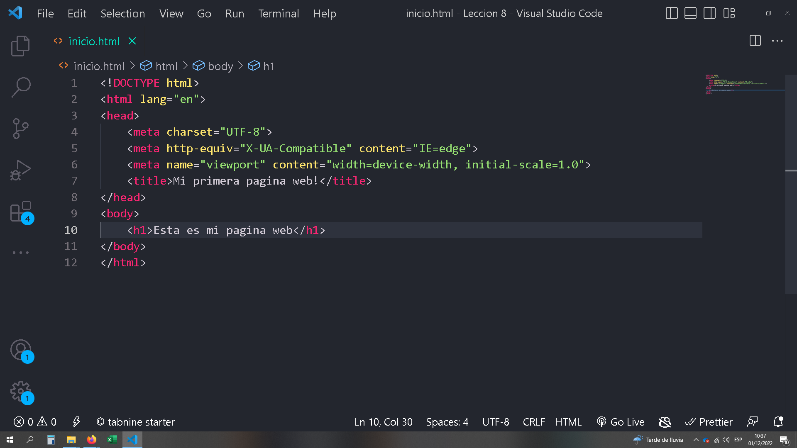Open Calculator from taskbar
The width and height of the screenshot is (797, 448).
point(51,440)
